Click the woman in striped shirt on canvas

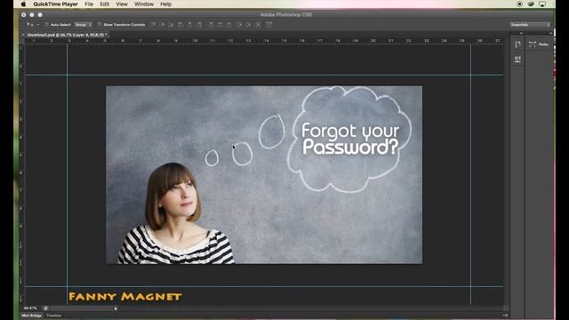click(x=175, y=213)
